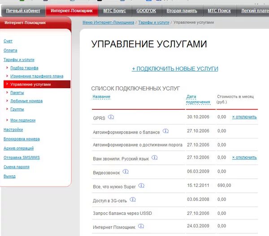This screenshot has width=269, height=236.
Task: Open info icon for Видеозвонок
Action: 126,172
